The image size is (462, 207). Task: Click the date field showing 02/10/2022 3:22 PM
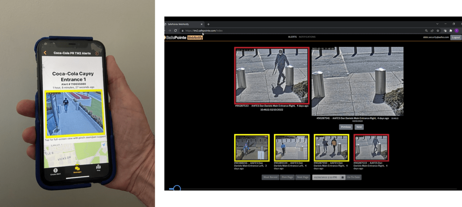(326, 177)
